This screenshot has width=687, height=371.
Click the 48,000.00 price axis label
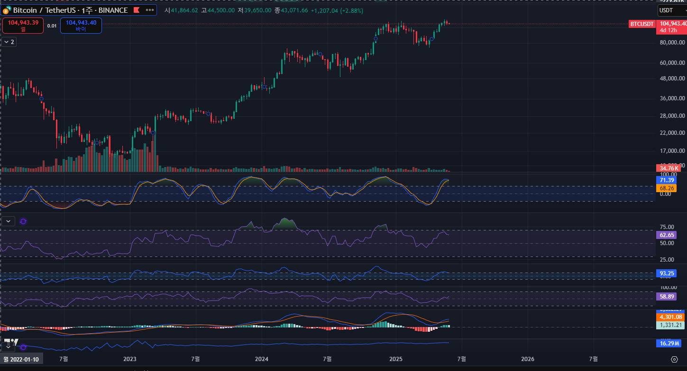(672, 79)
